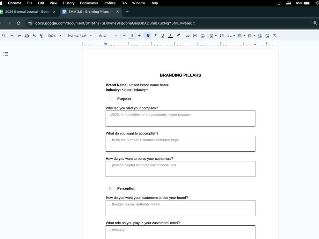Expand the bulleted list options arrow
This screenshot has width=319, height=239.
[245, 36]
